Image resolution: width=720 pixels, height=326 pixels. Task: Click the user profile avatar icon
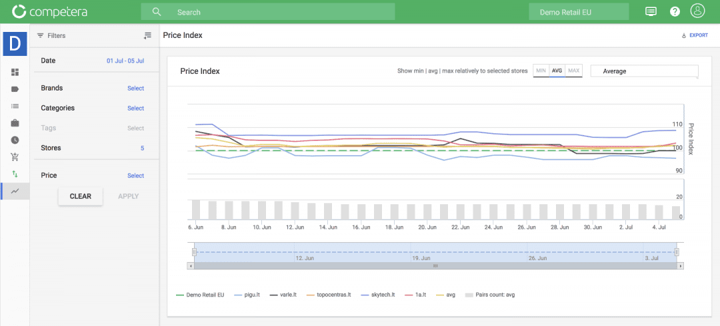click(x=697, y=11)
